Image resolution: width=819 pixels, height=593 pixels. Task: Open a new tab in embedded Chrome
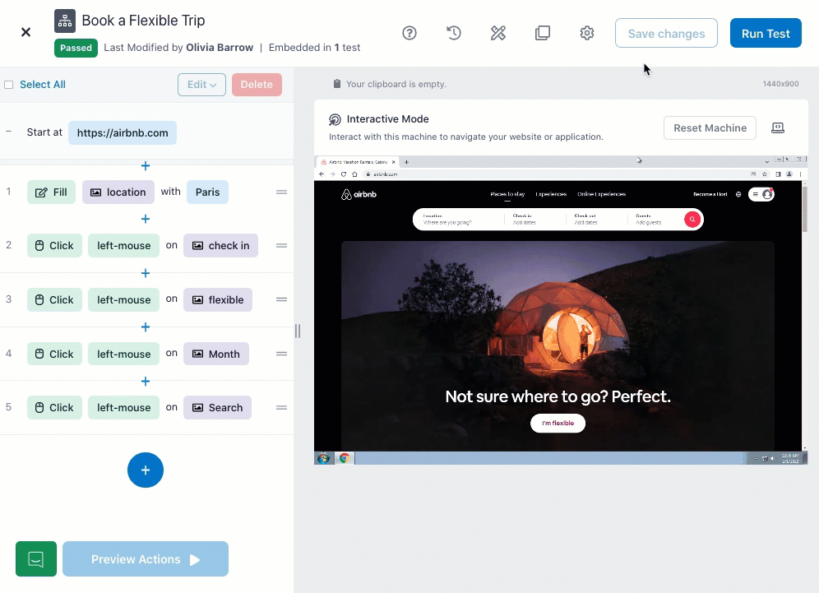pyautogui.click(x=406, y=163)
